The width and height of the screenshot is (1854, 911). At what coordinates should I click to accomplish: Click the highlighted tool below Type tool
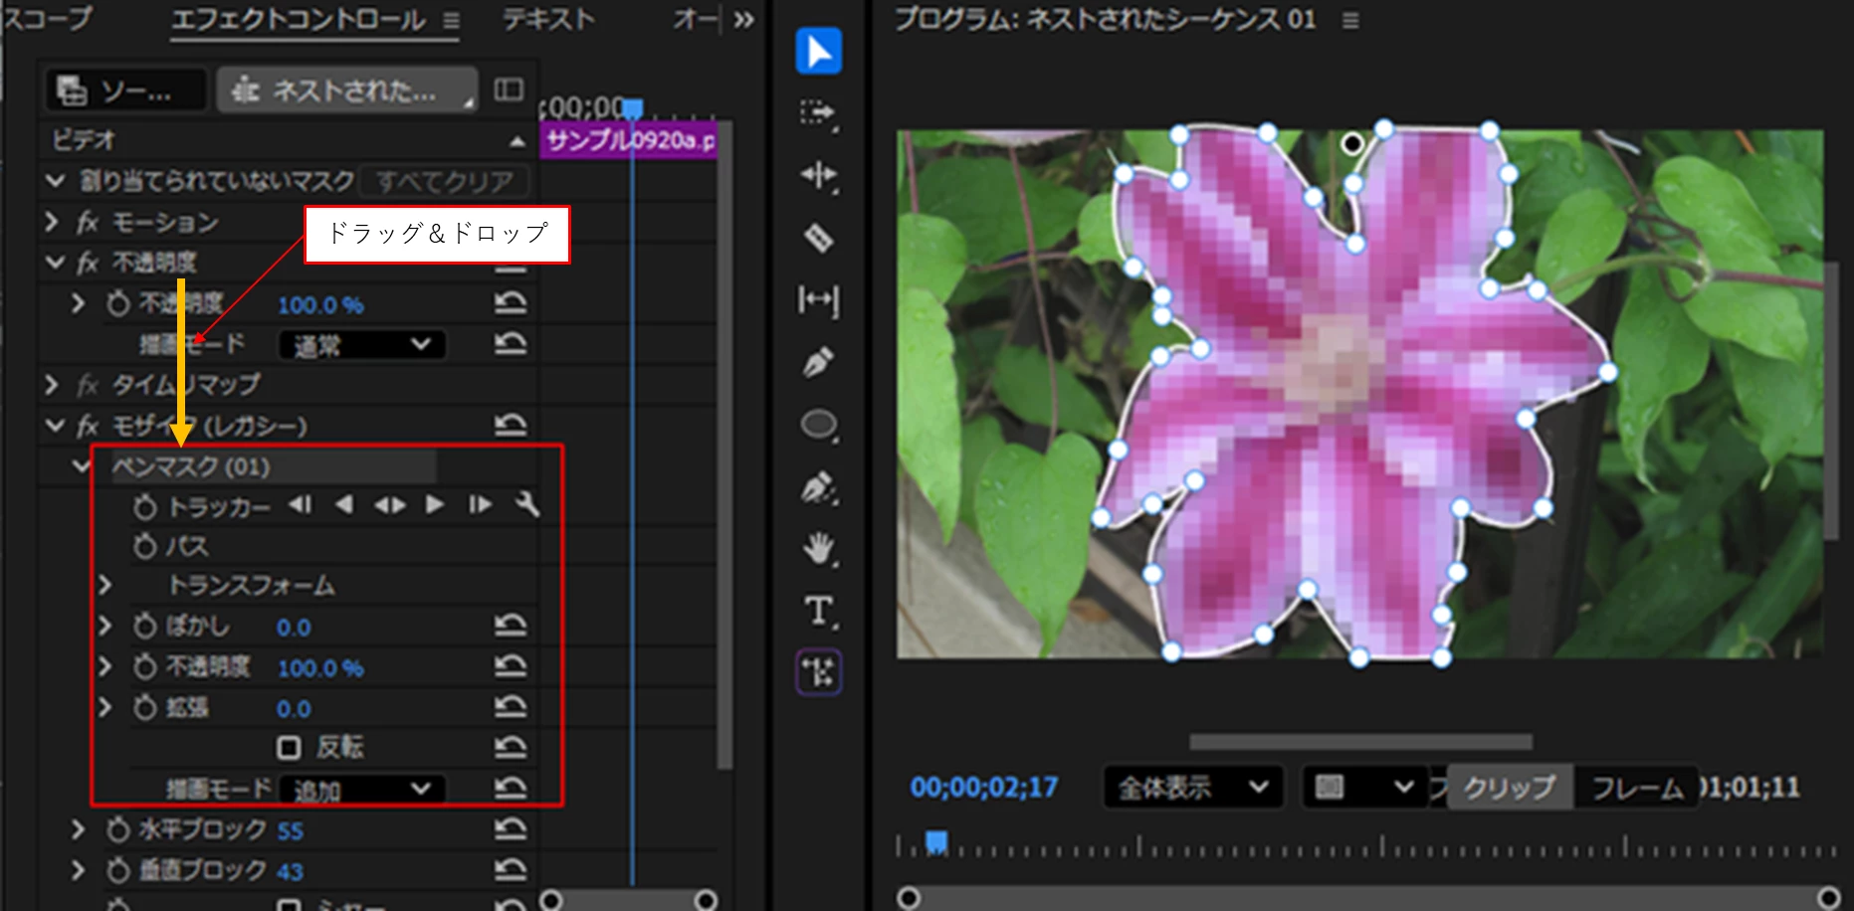818,672
